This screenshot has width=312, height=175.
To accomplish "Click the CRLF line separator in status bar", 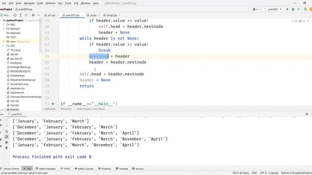I will point(254,173).
